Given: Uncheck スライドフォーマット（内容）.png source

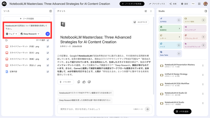Looking at the screenshot, I should pyautogui.click(x=48, y=47).
